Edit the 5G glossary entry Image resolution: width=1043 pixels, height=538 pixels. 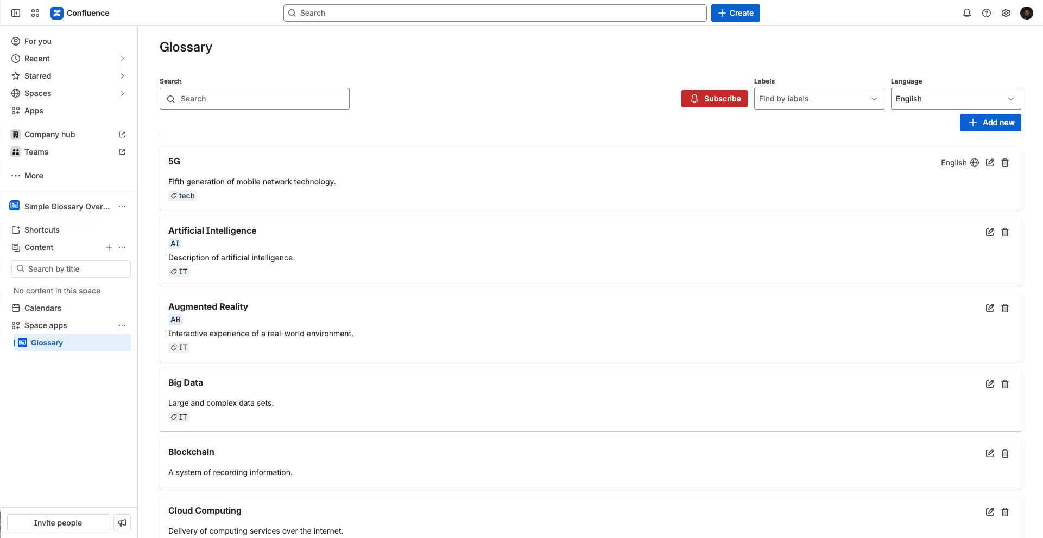pyautogui.click(x=989, y=162)
